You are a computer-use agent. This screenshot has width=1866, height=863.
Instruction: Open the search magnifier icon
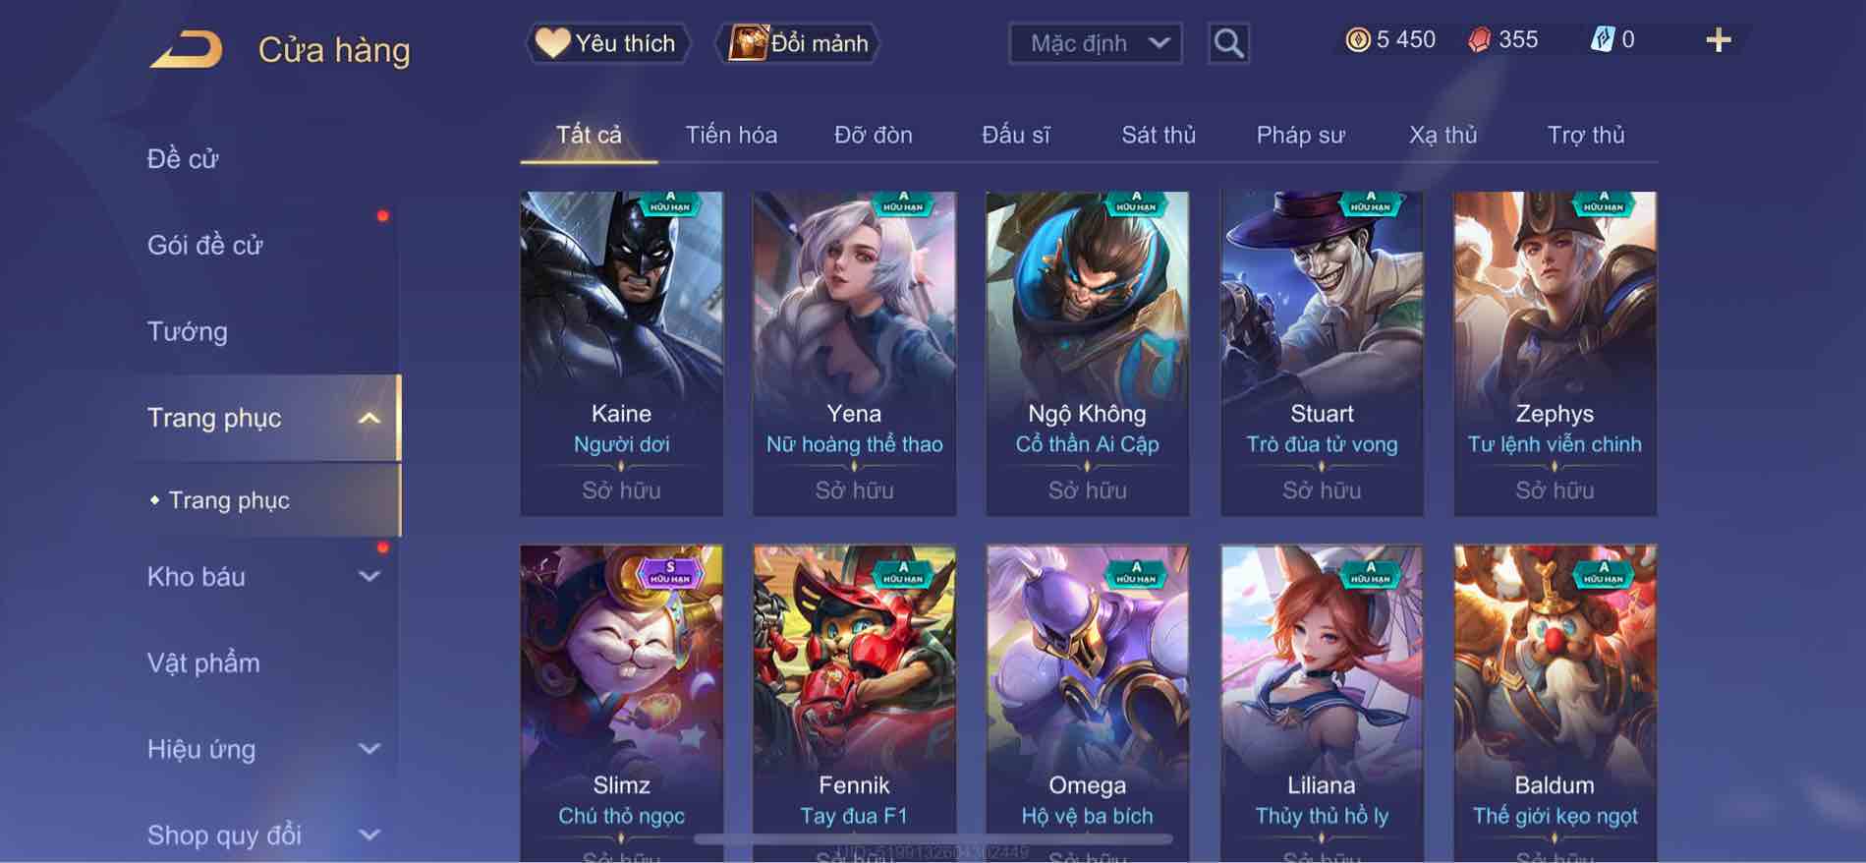point(1228,43)
